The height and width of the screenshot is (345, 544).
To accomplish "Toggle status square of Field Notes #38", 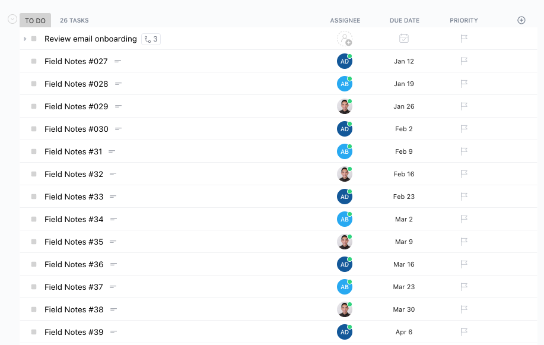I will [34, 309].
